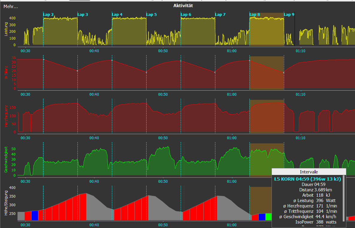355x228 pixels.
Task: Select the Lap 6 marker label
Action: coord(186,14)
